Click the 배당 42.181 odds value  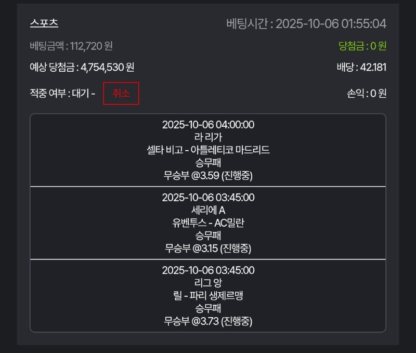coord(361,67)
